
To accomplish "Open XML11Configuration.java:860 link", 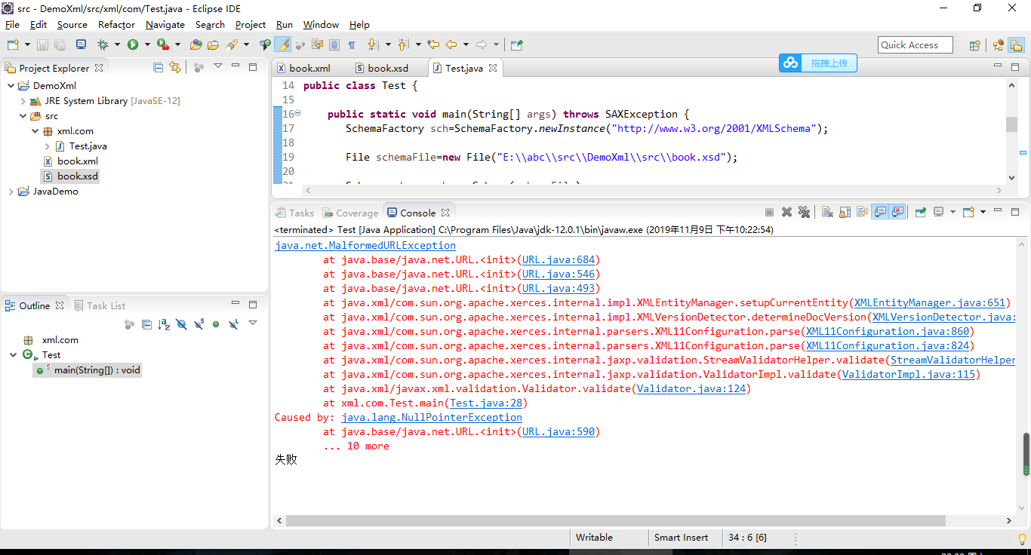I will click(888, 331).
